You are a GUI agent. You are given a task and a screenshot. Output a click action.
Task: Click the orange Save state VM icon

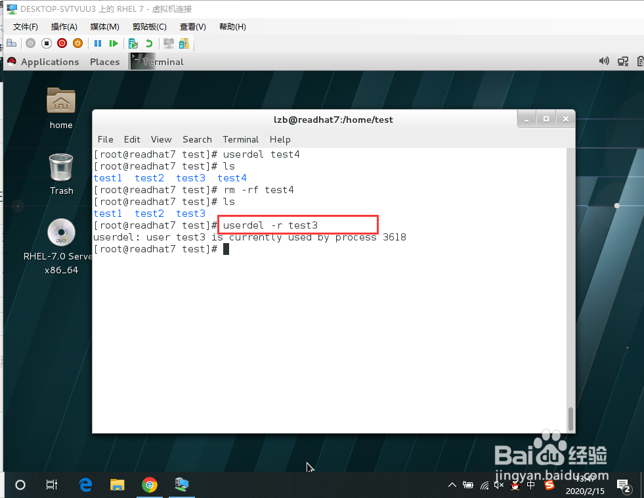click(x=77, y=43)
